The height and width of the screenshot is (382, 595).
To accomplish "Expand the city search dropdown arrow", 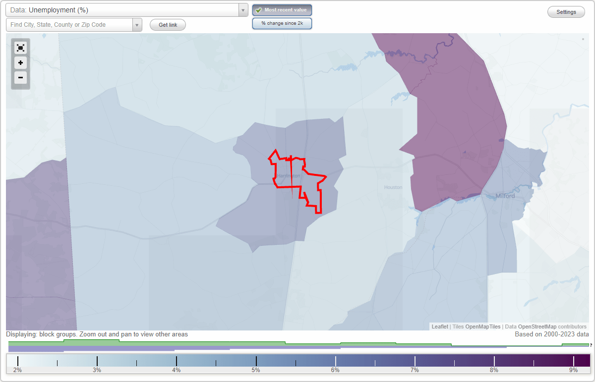I will pyautogui.click(x=137, y=24).
